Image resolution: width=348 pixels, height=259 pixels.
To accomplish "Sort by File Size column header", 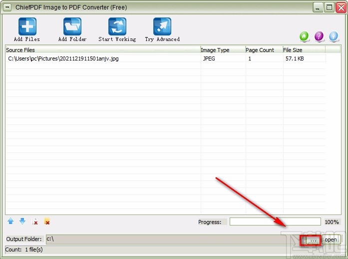I will 304,50.
